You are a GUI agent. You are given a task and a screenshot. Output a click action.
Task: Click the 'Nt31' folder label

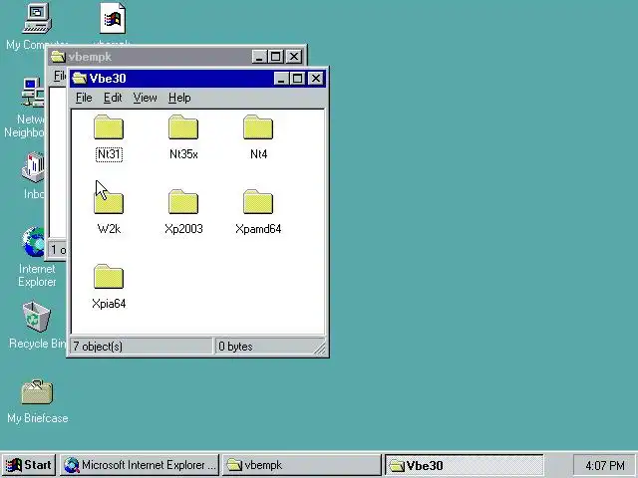coord(109,154)
